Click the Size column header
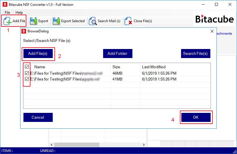This screenshot has width=237, height=154. pyautogui.click(x=116, y=67)
